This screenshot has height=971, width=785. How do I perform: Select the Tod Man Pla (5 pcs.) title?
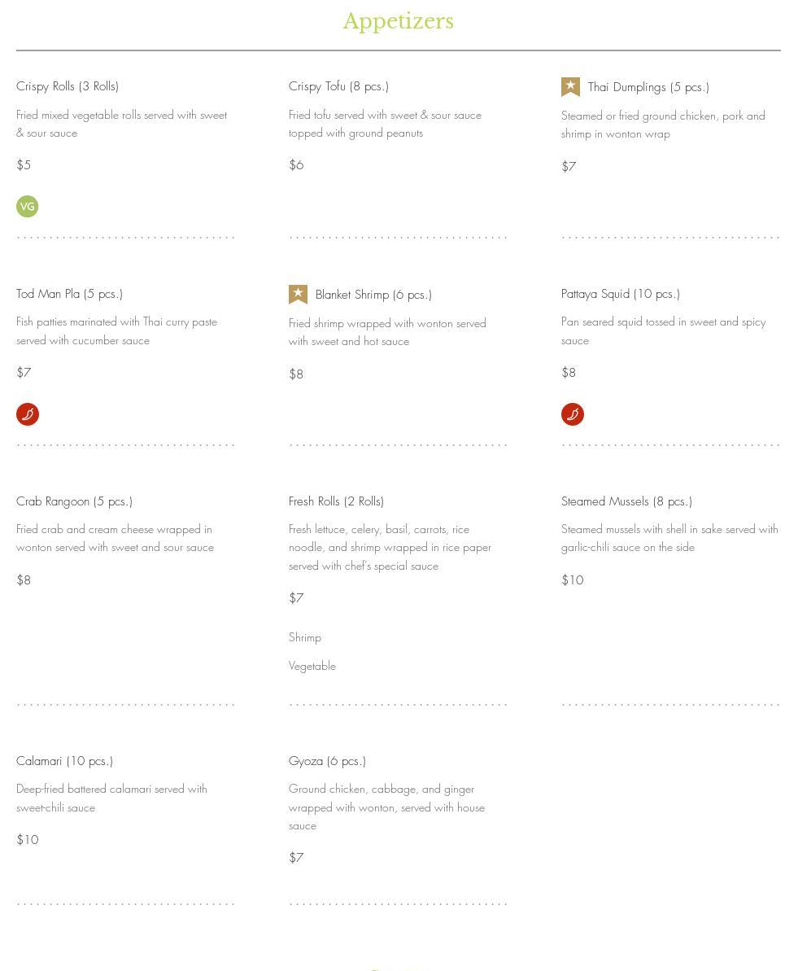[69, 294]
